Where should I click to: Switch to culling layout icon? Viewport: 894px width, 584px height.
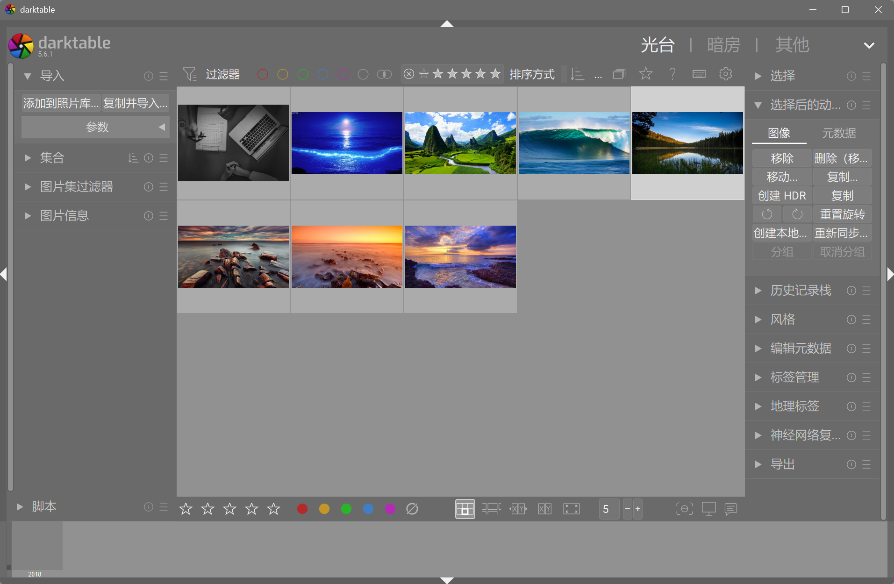coord(518,509)
